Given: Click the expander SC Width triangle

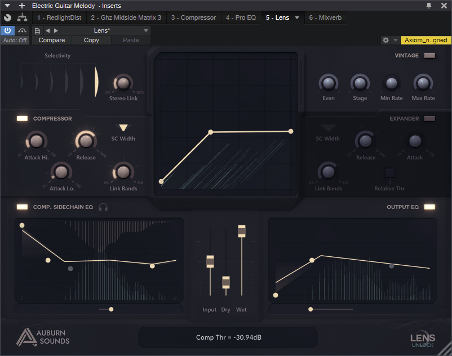Looking at the screenshot, I should point(328,128).
